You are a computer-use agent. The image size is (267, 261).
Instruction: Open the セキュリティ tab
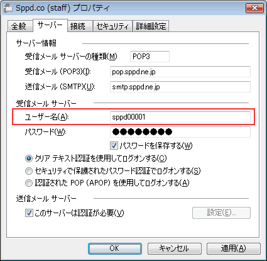112,26
